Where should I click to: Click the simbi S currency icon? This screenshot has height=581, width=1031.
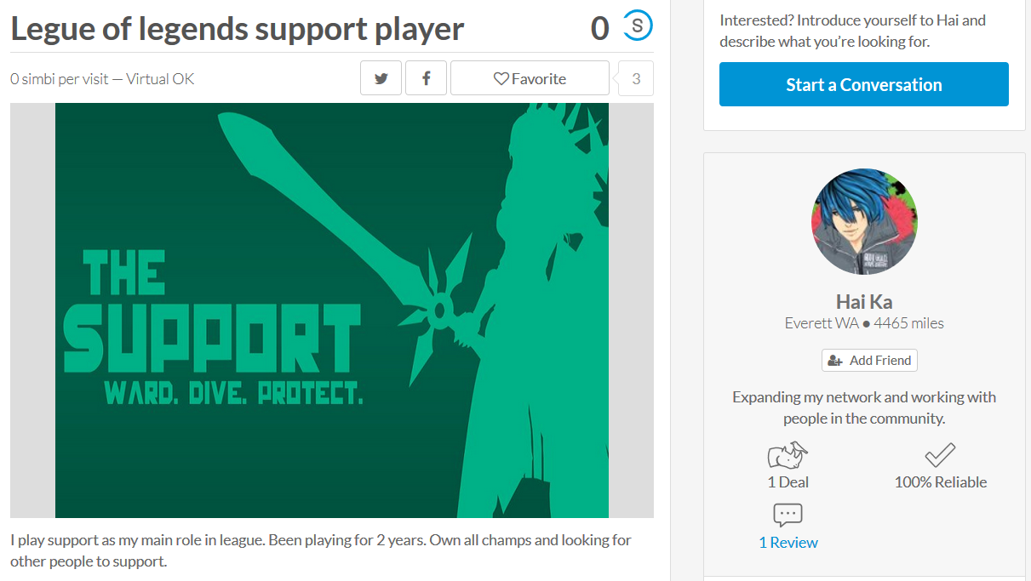[x=638, y=26]
